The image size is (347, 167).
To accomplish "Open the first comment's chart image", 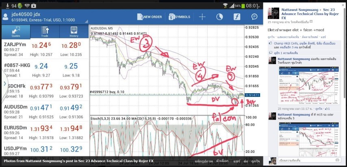I will (308, 85).
